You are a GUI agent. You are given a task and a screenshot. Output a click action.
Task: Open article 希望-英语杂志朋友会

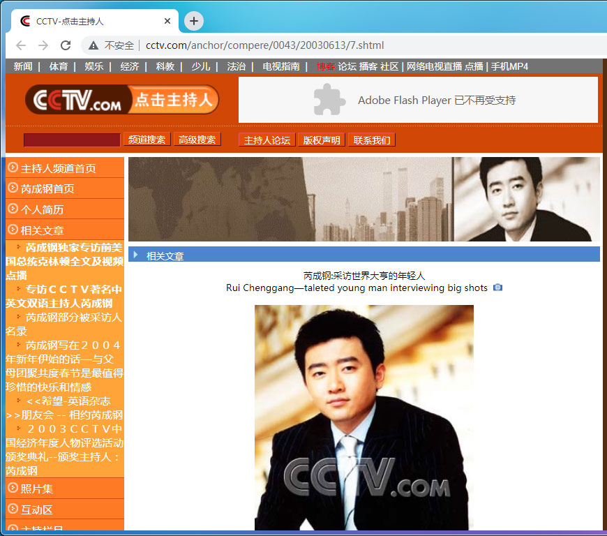pyautogui.click(x=64, y=408)
